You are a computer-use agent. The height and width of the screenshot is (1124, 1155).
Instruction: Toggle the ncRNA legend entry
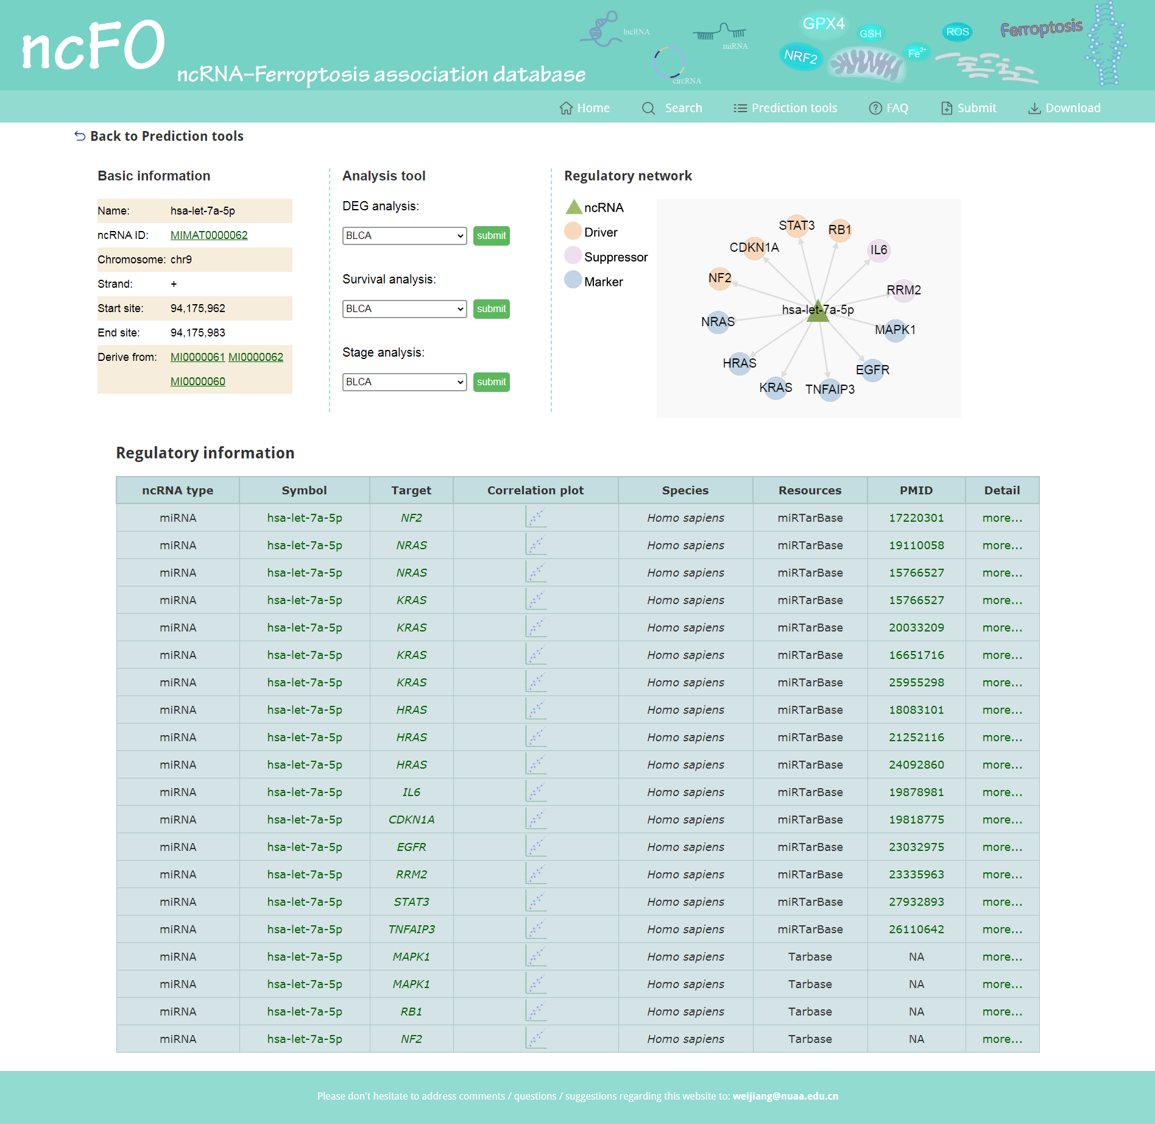[x=595, y=207]
